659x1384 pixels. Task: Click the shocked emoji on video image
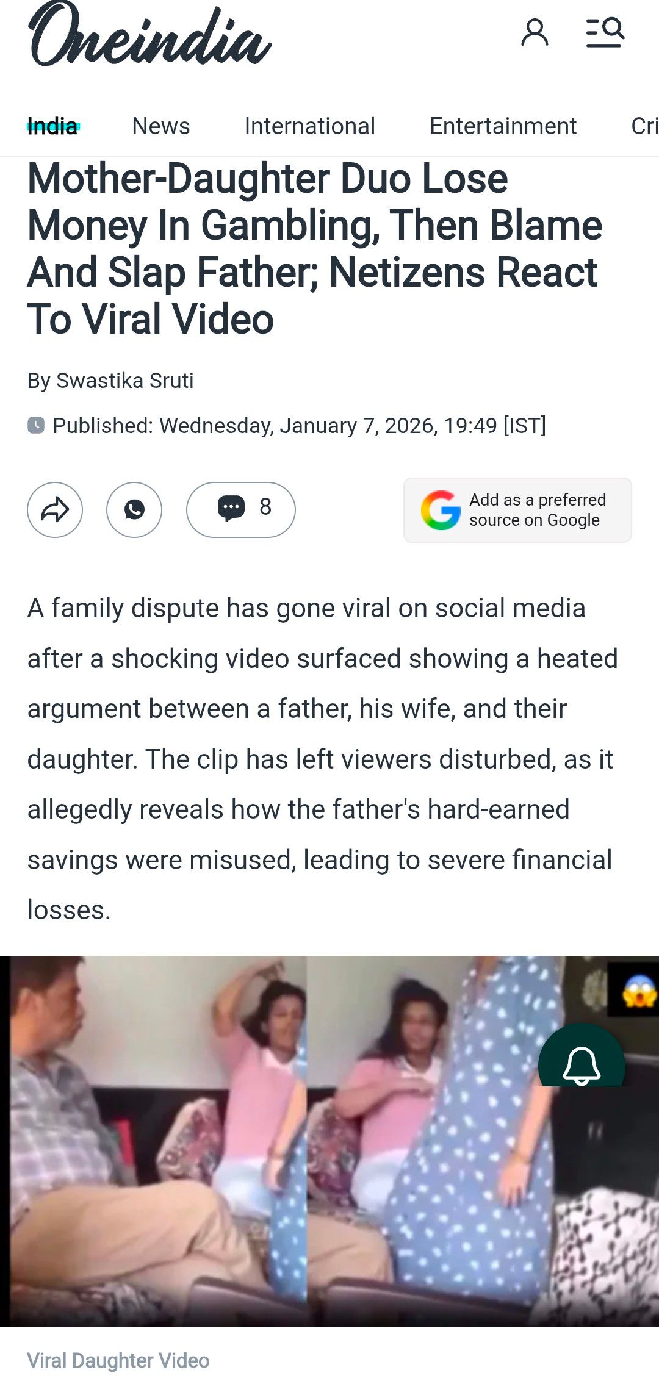[639, 991]
